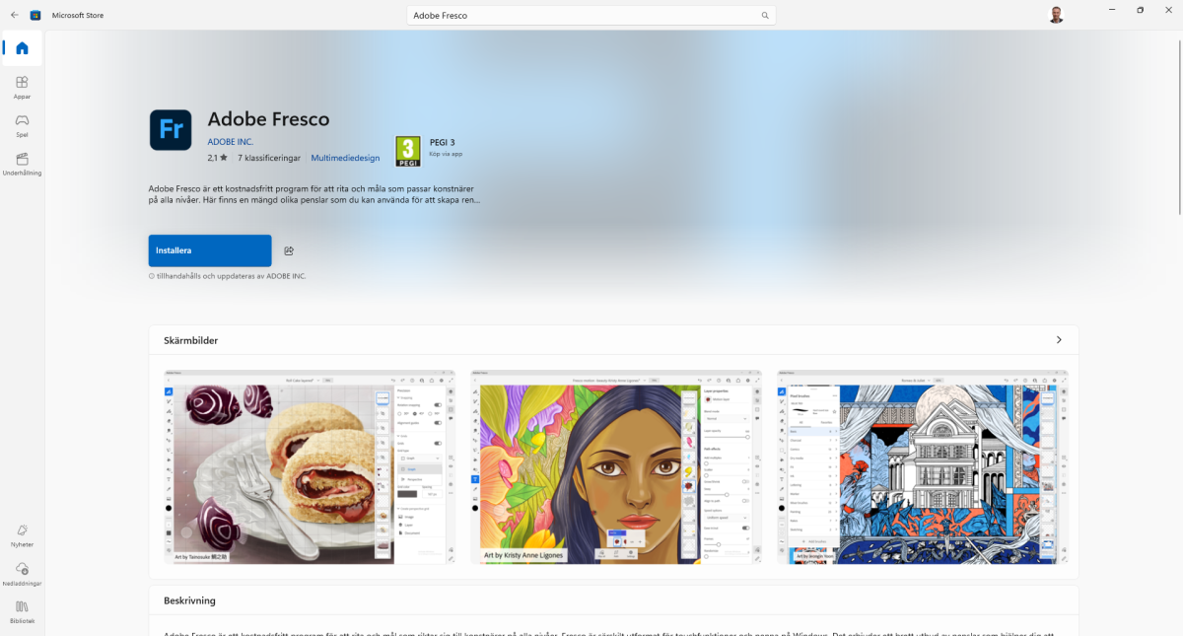
Task: Click the Adobe Fresco app logo
Action: [x=170, y=130]
